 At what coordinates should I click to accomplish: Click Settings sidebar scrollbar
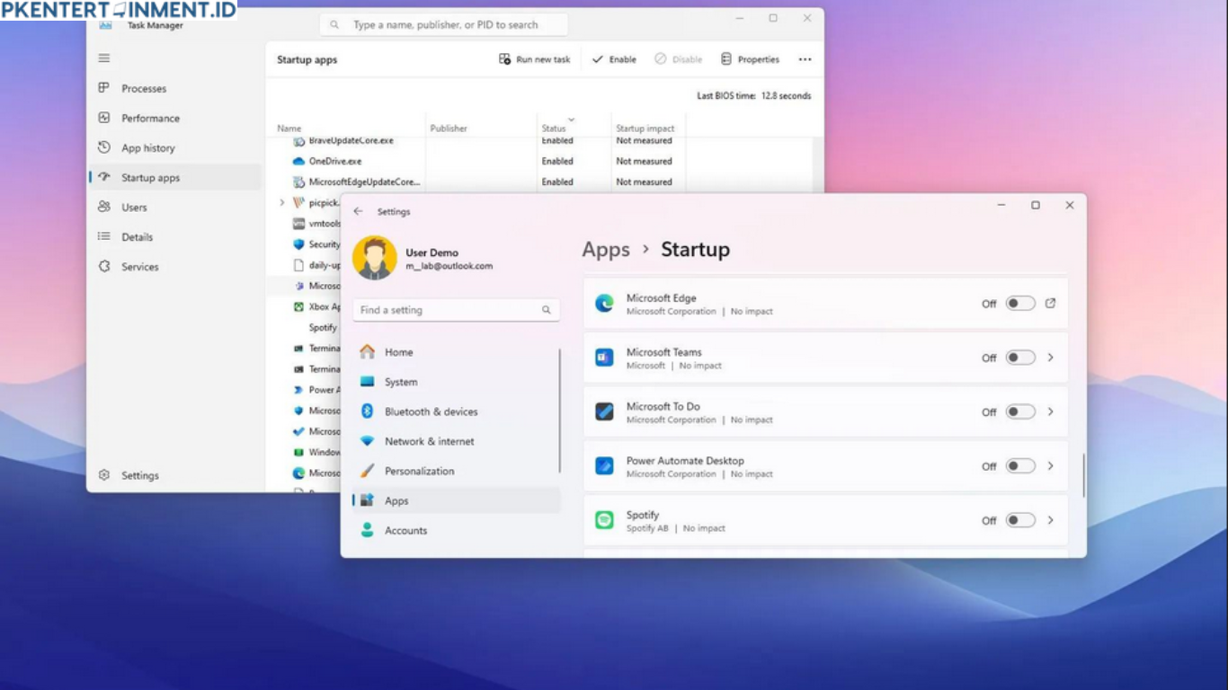pos(560,411)
